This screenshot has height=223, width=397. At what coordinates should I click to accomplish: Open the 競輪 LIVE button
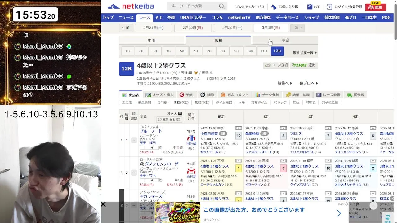(375, 6)
